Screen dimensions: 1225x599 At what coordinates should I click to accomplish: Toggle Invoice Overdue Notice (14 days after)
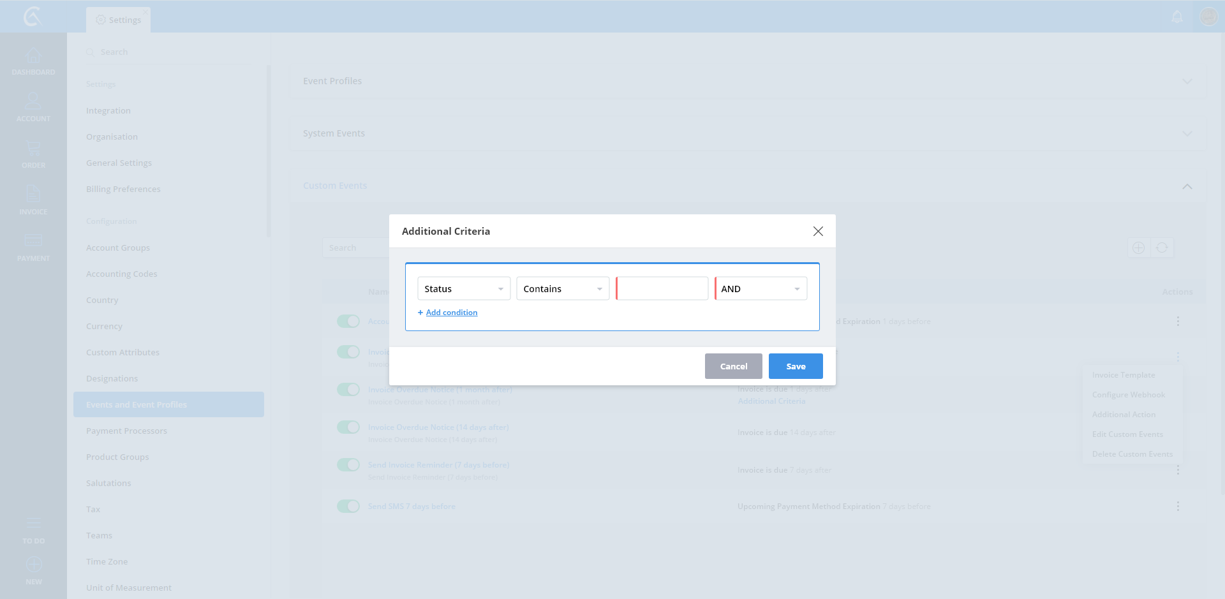pyautogui.click(x=348, y=427)
